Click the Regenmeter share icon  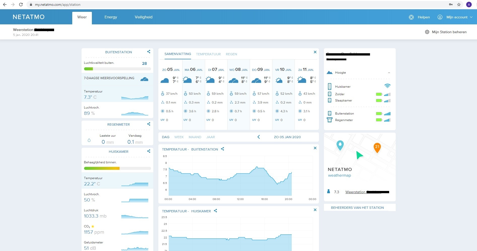149,124
